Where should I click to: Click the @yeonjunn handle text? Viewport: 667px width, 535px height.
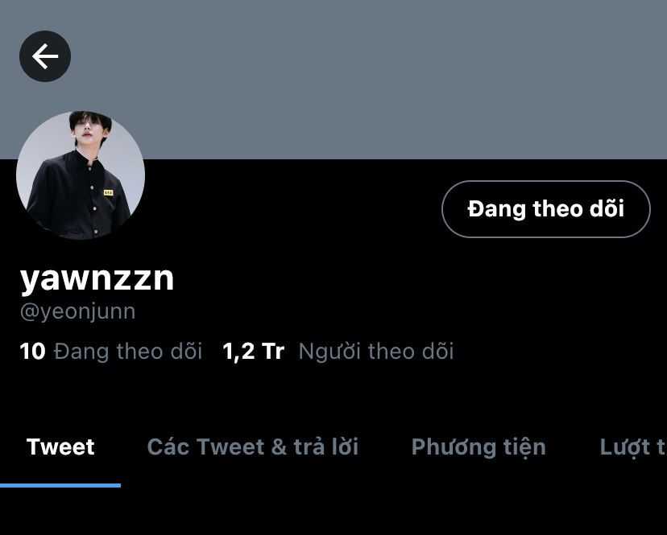click(78, 311)
